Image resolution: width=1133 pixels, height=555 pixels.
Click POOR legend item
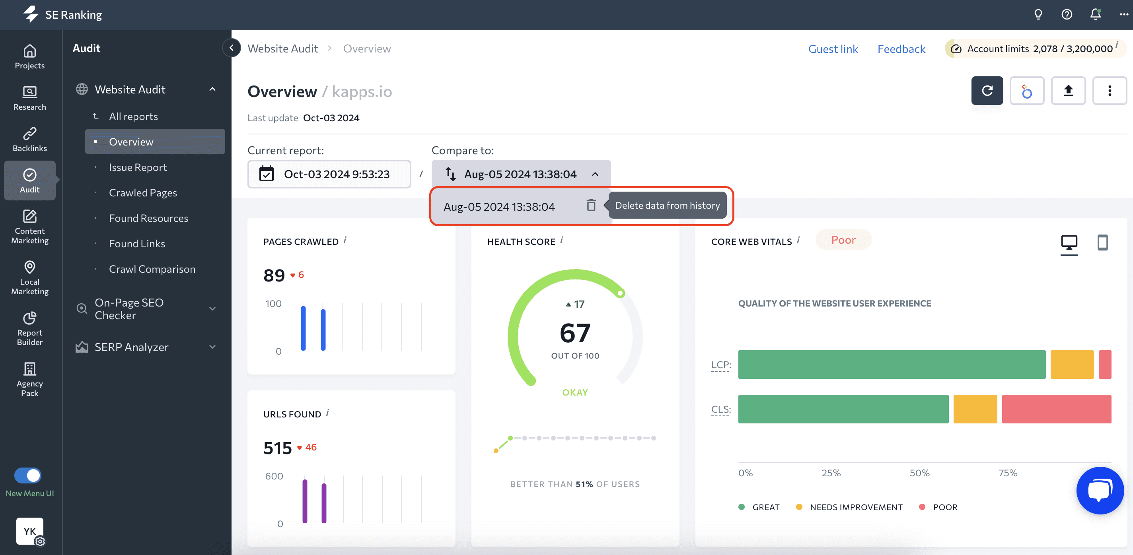click(x=938, y=507)
